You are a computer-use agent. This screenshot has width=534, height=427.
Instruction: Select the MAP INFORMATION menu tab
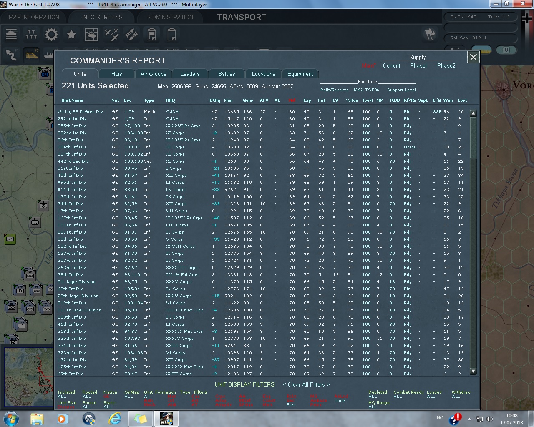click(x=34, y=17)
